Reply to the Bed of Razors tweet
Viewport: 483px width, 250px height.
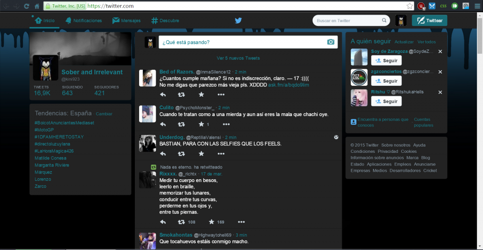(x=163, y=94)
